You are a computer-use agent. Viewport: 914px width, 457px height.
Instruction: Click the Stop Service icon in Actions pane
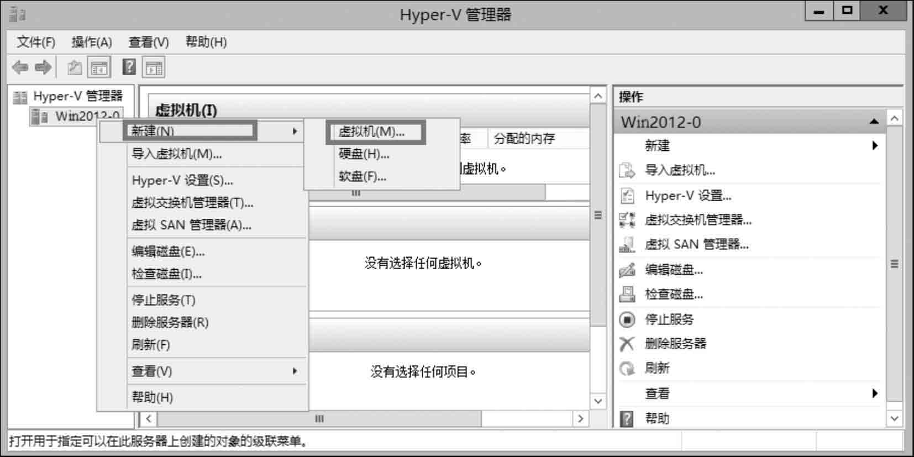pyautogui.click(x=627, y=319)
